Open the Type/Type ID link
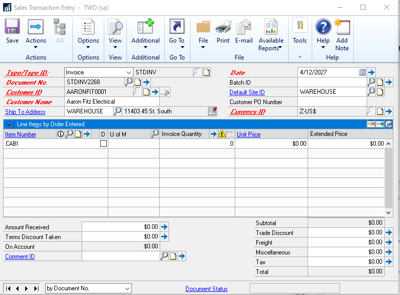400x295 pixels. click(27, 73)
